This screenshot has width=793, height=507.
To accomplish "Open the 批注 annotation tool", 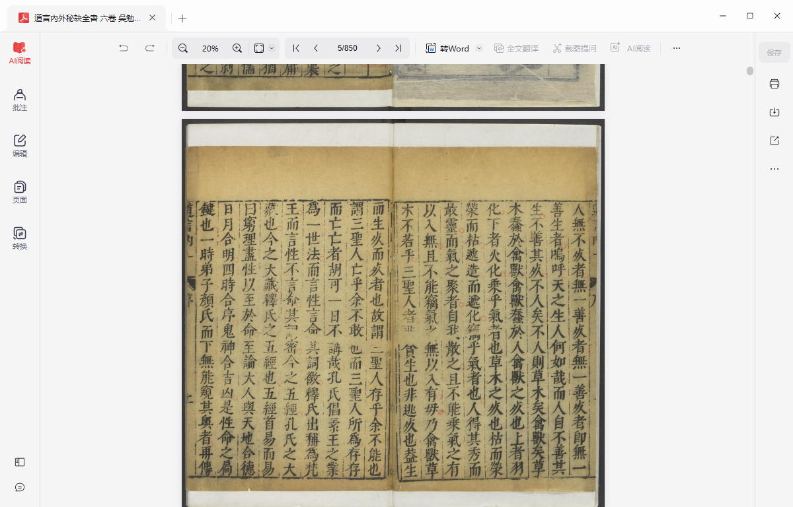I will [x=20, y=100].
